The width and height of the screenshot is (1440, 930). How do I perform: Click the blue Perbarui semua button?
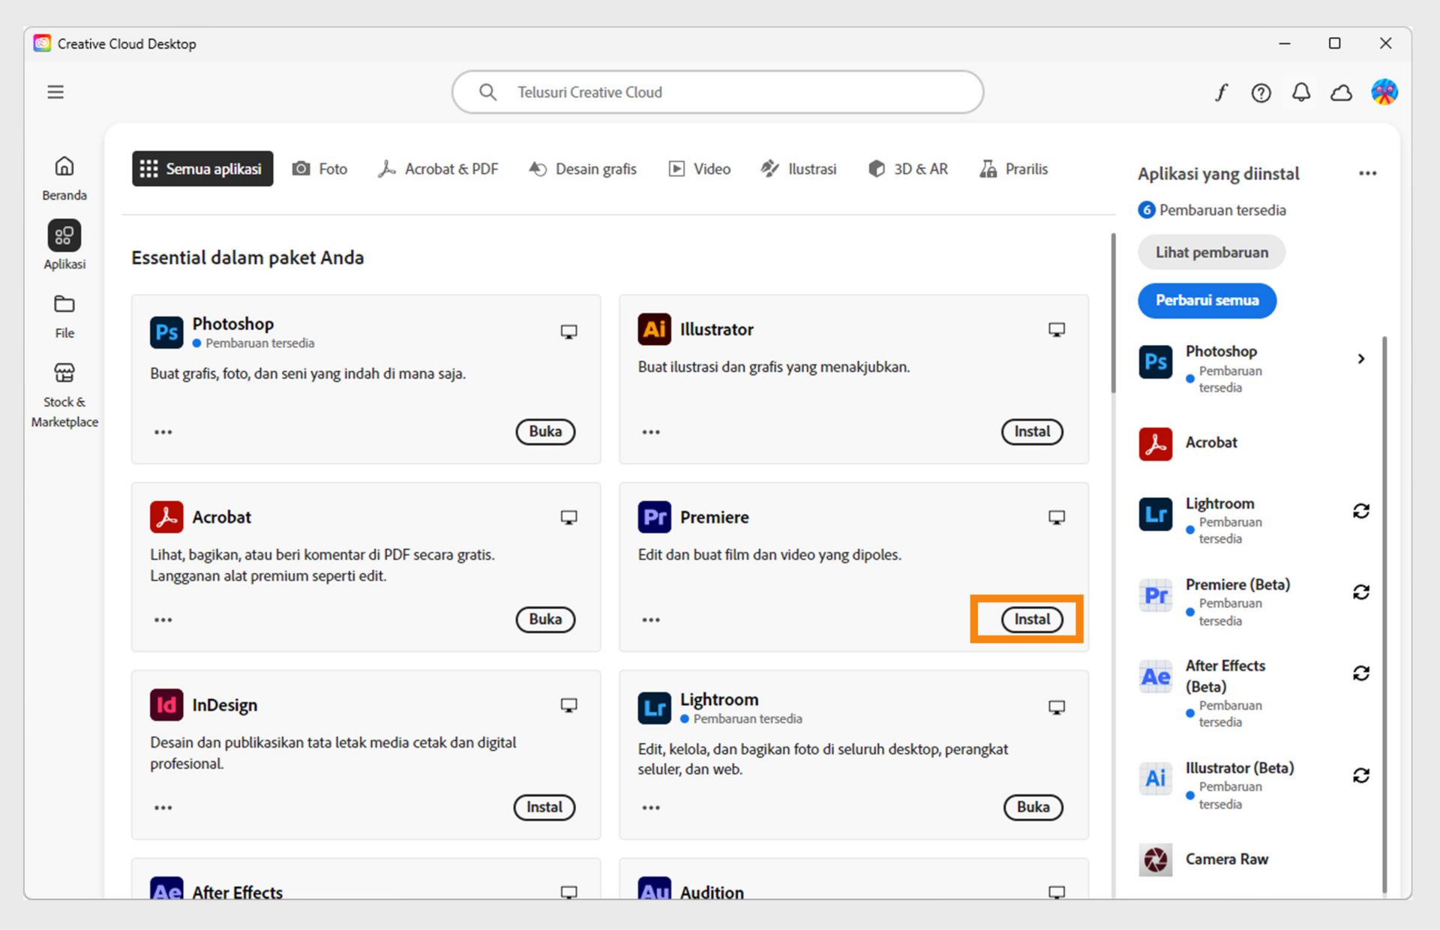pos(1207,301)
